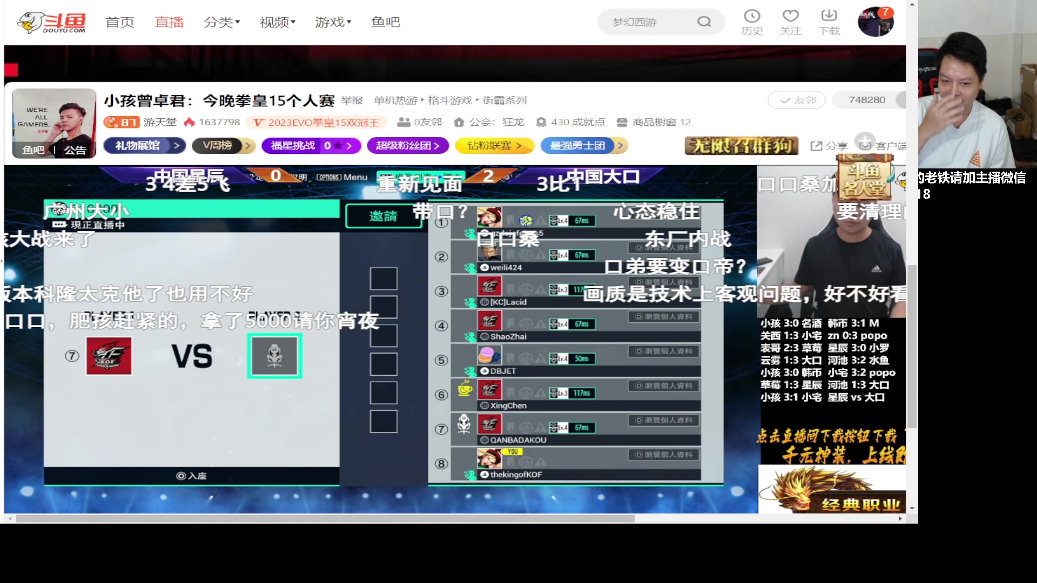Click weili424 player avatar

click(489, 252)
